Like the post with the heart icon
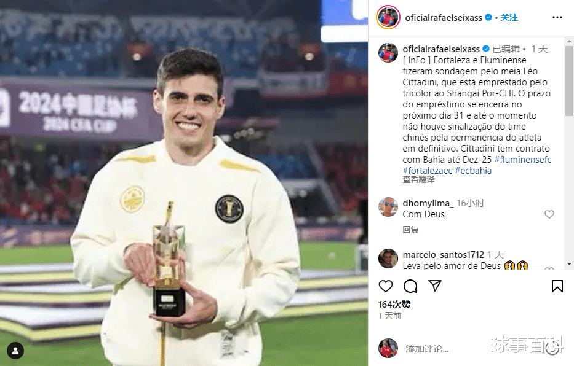Image resolution: width=574 pixels, height=366 pixels. pyautogui.click(x=386, y=286)
